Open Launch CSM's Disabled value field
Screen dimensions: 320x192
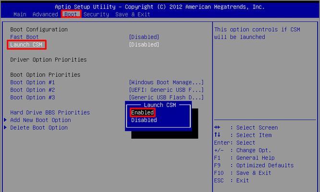coord(144,45)
